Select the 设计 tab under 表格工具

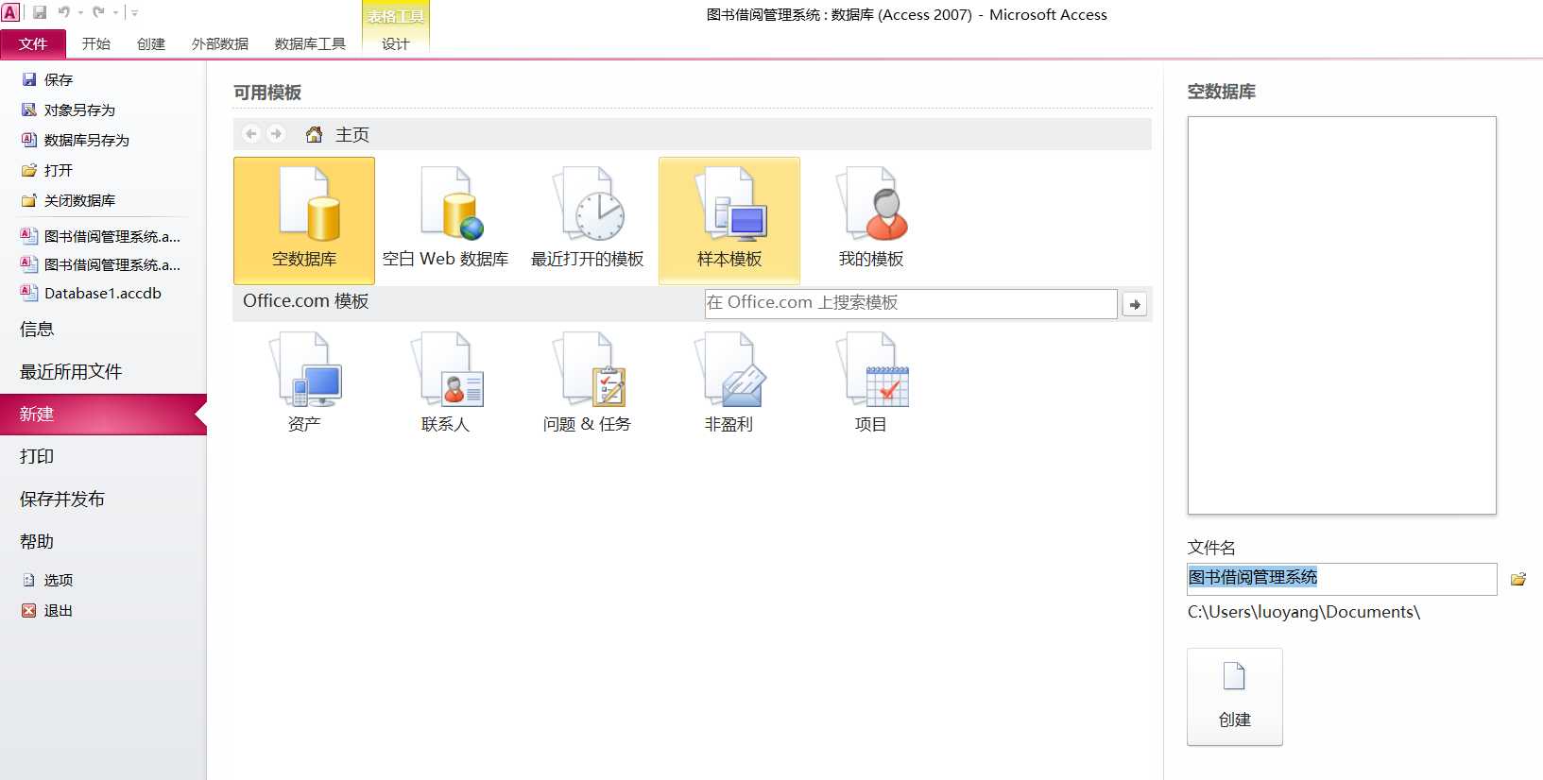click(396, 43)
